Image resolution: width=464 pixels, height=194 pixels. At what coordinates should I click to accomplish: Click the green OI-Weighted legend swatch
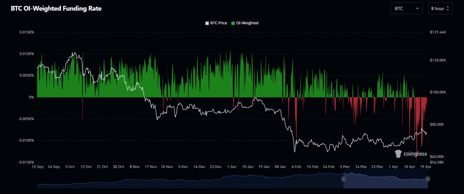[233, 23]
